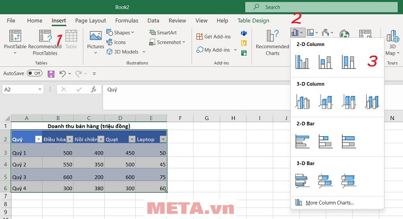The height and width of the screenshot is (219, 403).
Task: Open Recommended Charts
Action: [272, 42]
